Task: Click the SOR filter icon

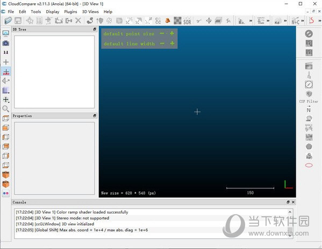Action: pos(187,21)
